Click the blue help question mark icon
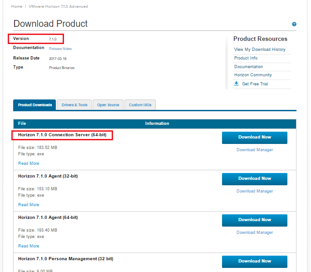 (294, 24)
